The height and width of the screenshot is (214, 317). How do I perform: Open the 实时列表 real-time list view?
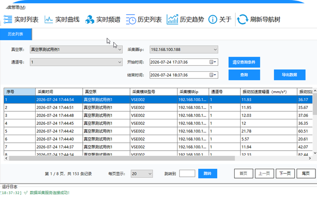(21, 19)
